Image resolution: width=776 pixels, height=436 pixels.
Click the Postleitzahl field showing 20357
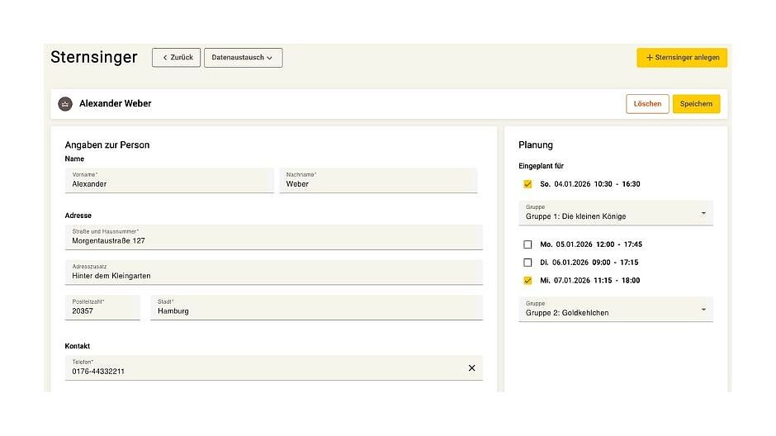point(102,307)
